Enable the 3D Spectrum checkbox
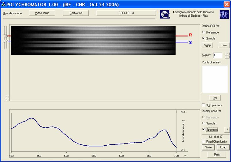 pyautogui.click(x=204, y=105)
